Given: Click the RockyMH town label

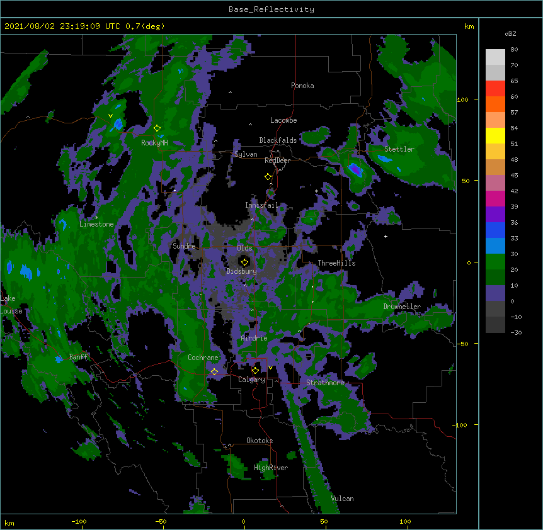Looking at the screenshot, I should pyautogui.click(x=154, y=143).
